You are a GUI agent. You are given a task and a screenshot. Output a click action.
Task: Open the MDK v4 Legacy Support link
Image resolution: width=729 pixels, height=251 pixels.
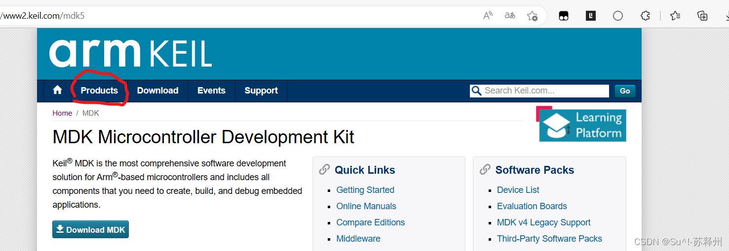pyautogui.click(x=544, y=222)
